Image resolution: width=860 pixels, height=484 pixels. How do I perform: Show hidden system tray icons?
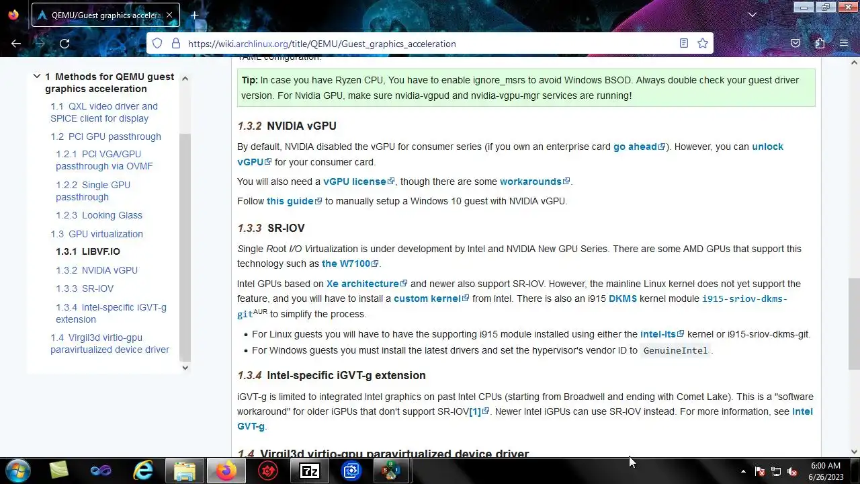pyautogui.click(x=743, y=472)
